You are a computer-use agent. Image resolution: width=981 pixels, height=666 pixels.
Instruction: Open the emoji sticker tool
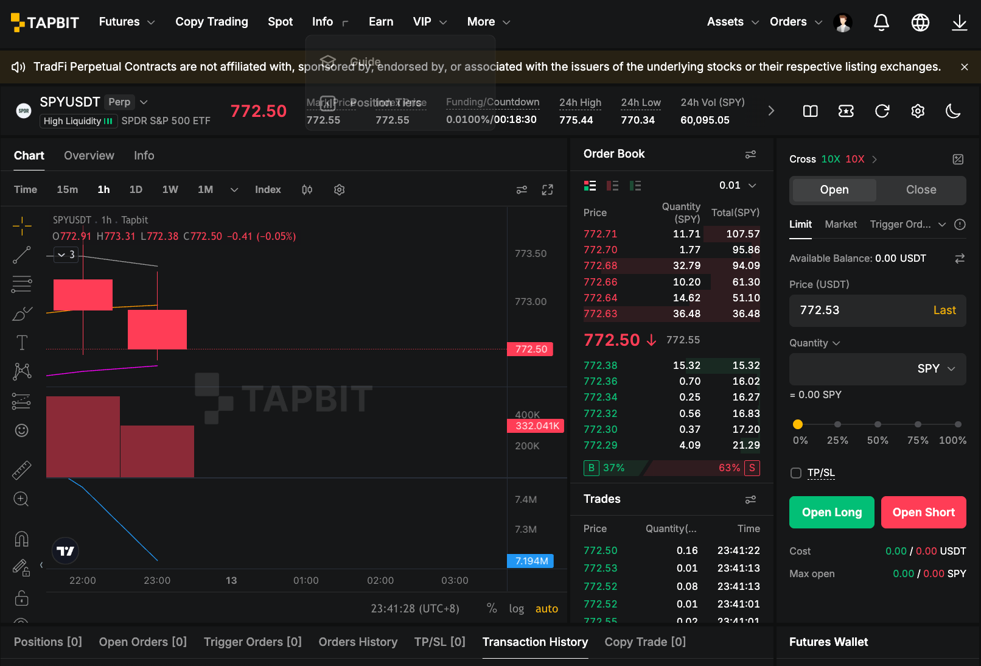coord(22,430)
